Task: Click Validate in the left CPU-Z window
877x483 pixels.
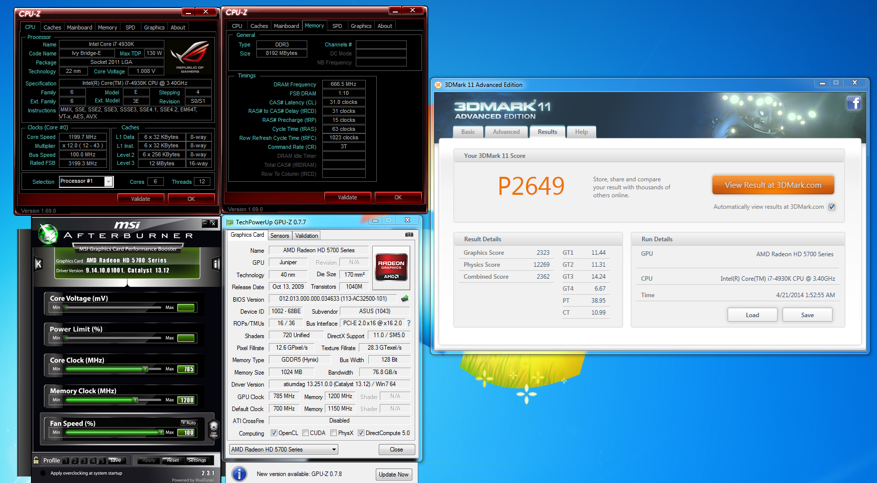Action: (140, 199)
